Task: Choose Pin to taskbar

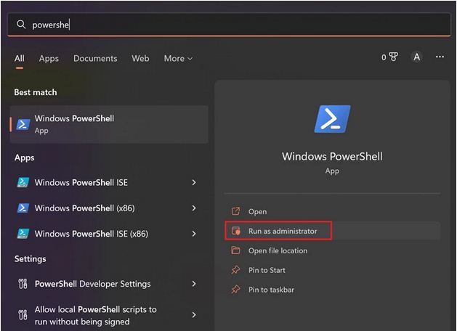Action: (x=332, y=290)
